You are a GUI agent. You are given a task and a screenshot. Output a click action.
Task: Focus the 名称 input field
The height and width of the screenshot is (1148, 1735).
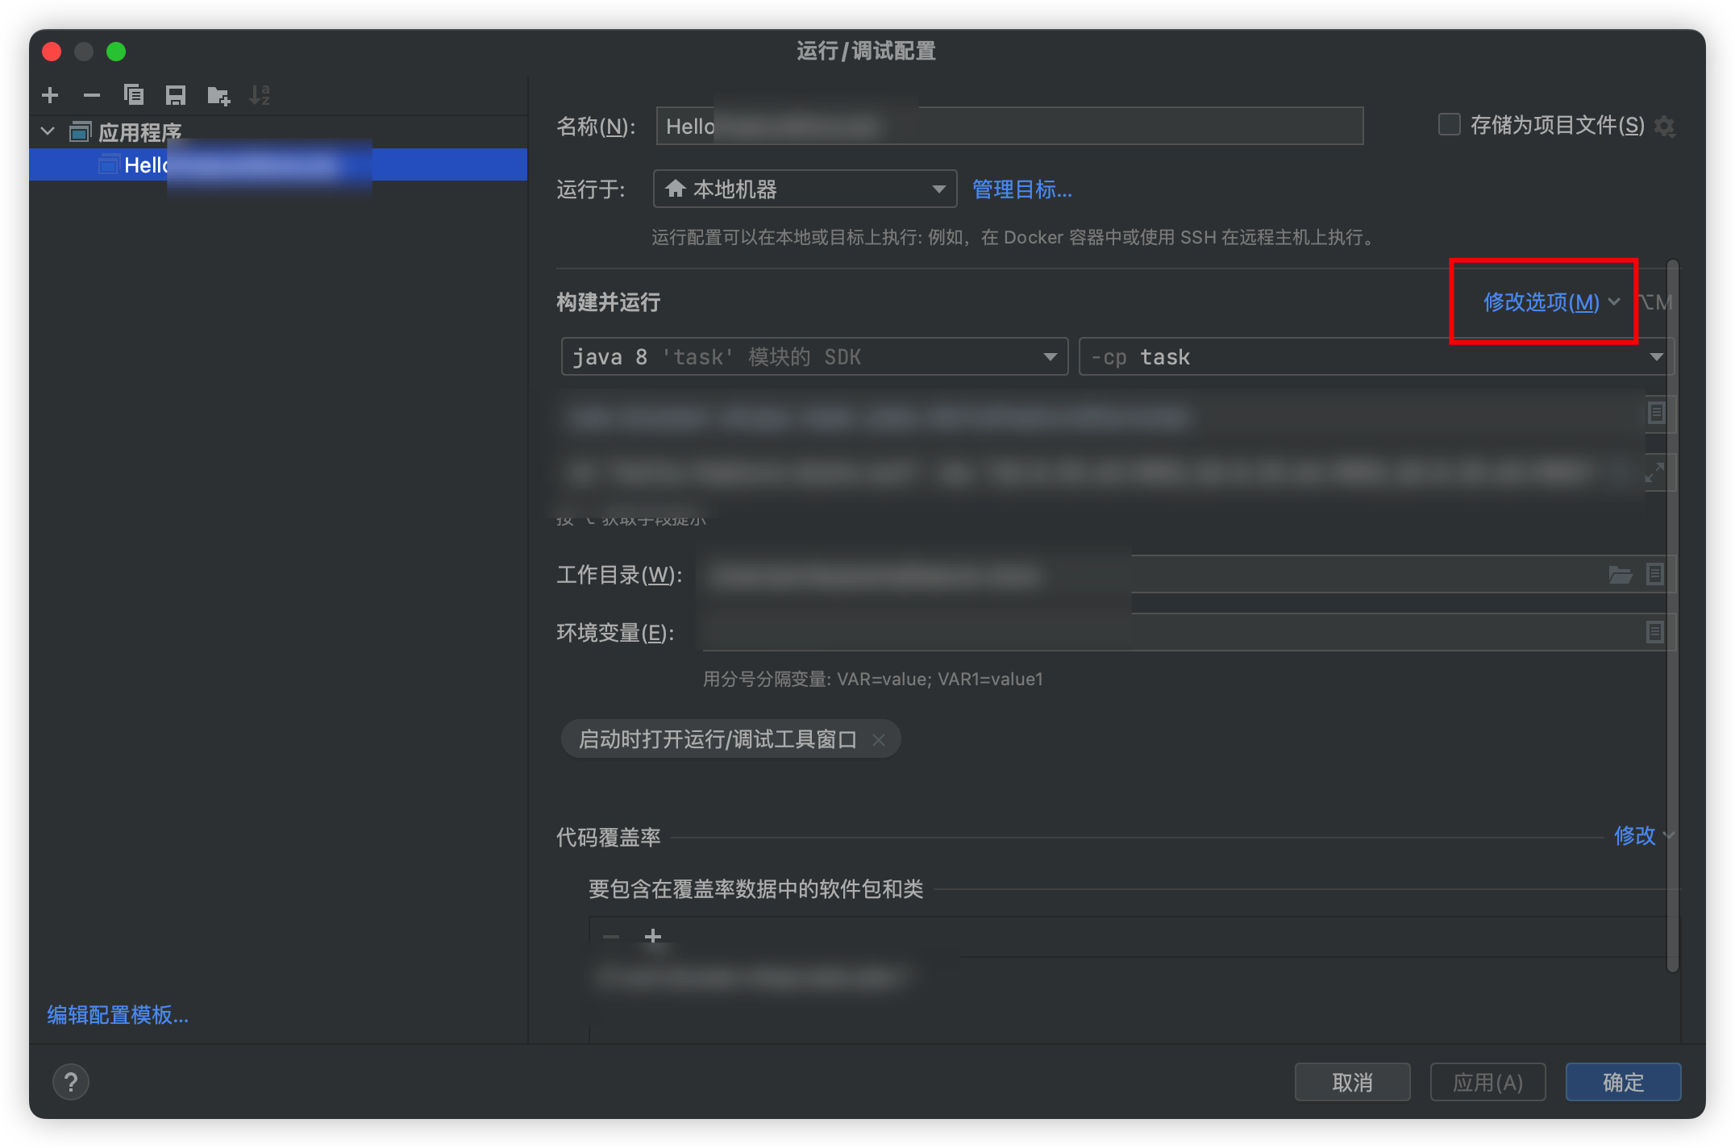point(1009,126)
